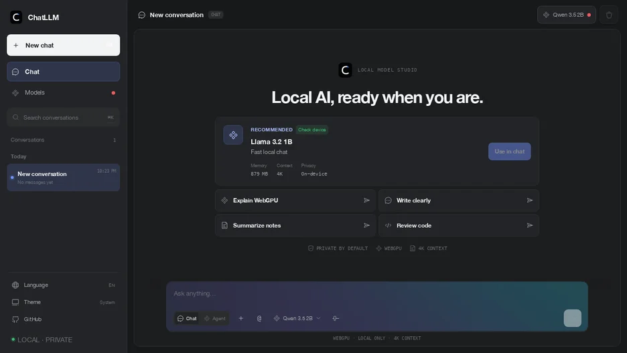The width and height of the screenshot is (627, 353).
Task: Start a New chat
Action: pyautogui.click(x=63, y=45)
